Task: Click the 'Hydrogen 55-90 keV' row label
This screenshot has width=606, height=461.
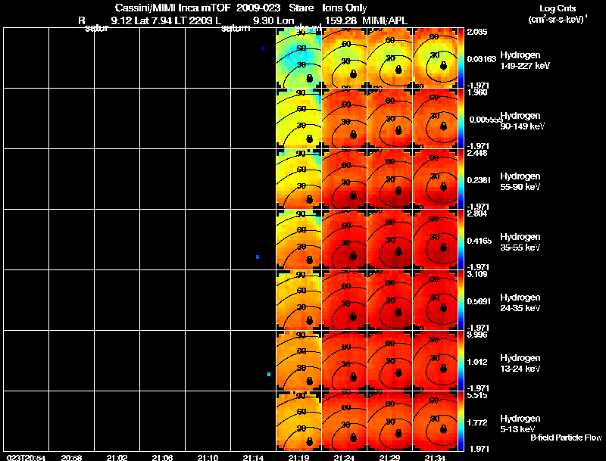Action: click(520, 182)
